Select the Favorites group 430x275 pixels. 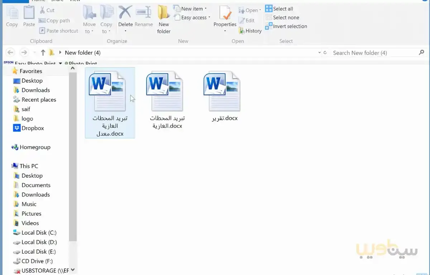tap(27, 71)
